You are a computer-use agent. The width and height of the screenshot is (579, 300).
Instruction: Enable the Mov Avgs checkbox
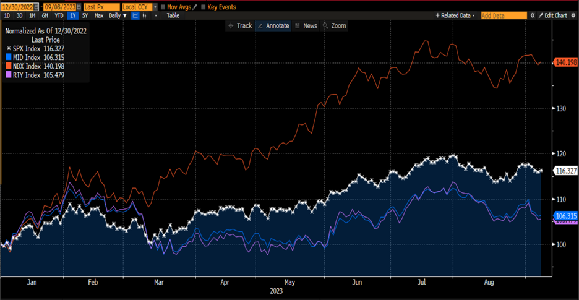coord(163,7)
